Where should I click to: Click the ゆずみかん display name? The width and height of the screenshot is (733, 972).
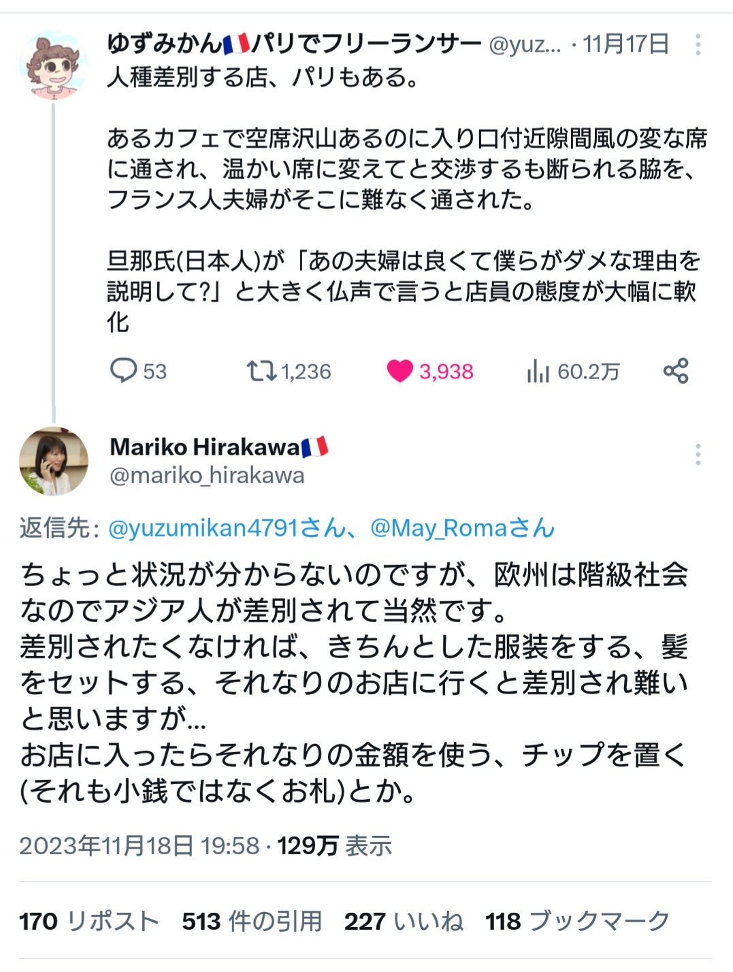click(294, 45)
